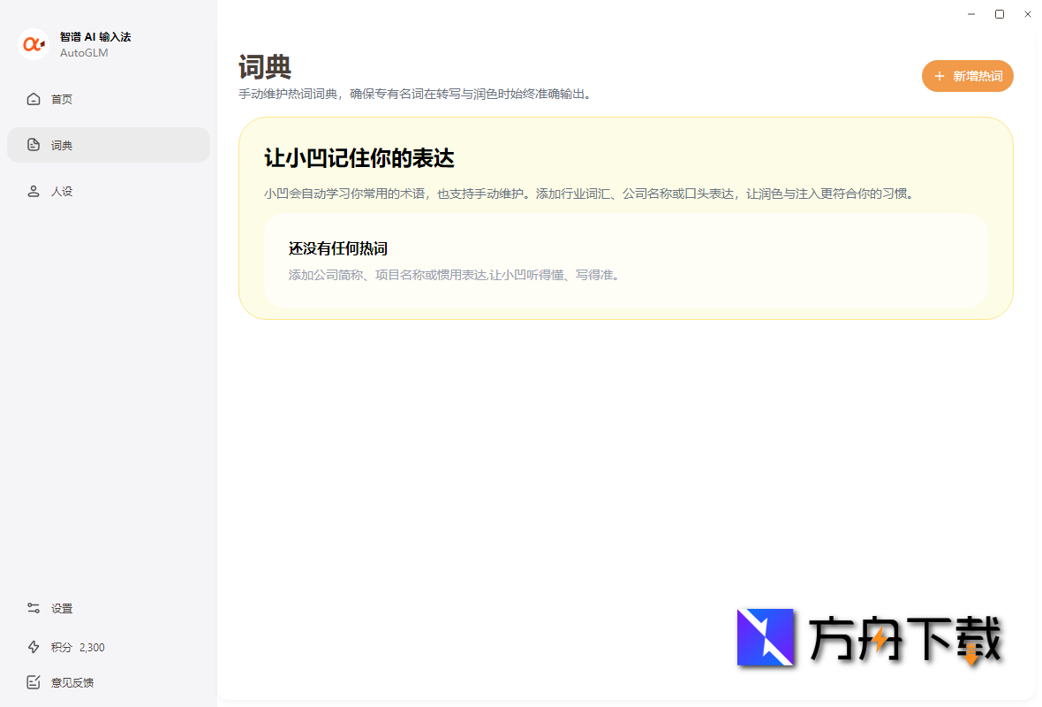Click the plus icon inside the 新增热词 button
The width and height of the screenshot is (1042, 707).
[939, 76]
